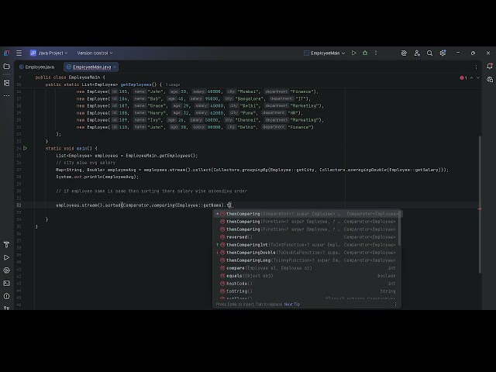Choose the hashCode() suggestion

coord(308,284)
